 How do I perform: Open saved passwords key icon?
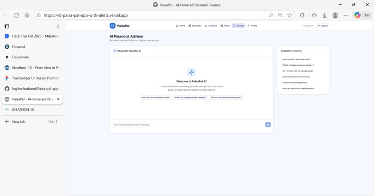(271, 15)
